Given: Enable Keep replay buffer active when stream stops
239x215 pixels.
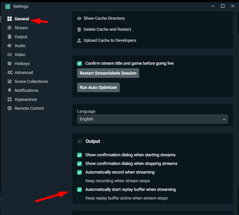Looking at the screenshot, I should [79, 198].
